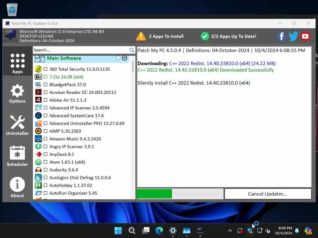Open the Uninstaller tools section
The image size is (318, 238).
[x=17, y=125]
